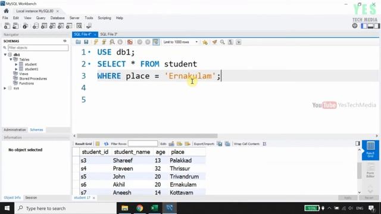Image resolution: width=381 pixels, height=214 pixels.
Task: Click the Apply button
Action: [348, 198]
